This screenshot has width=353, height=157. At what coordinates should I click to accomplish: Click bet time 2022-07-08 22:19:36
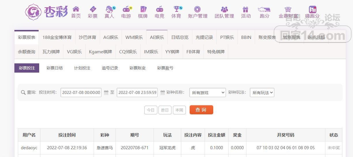pyautogui.click(x=67, y=148)
